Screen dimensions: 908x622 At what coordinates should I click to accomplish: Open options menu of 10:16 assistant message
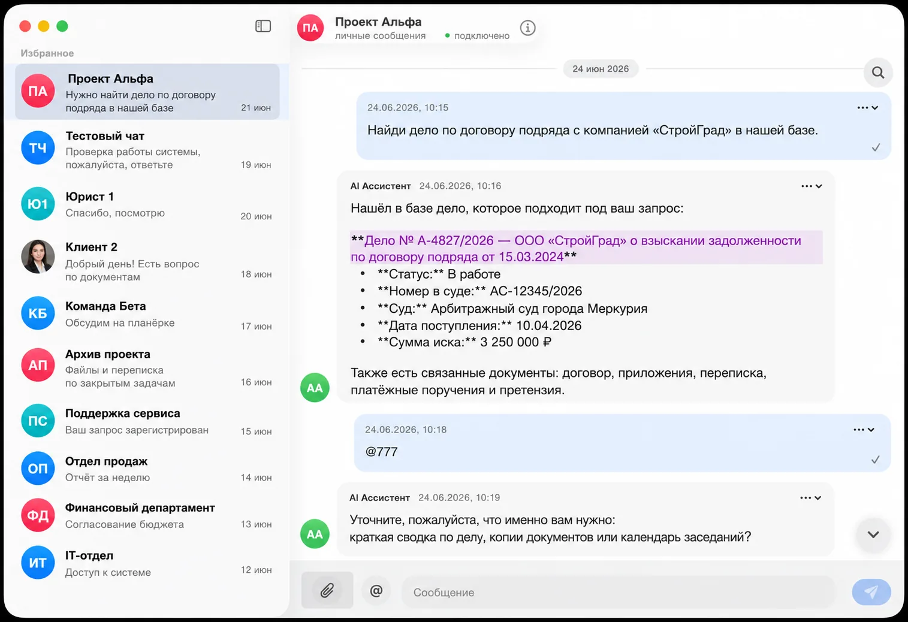[812, 186]
